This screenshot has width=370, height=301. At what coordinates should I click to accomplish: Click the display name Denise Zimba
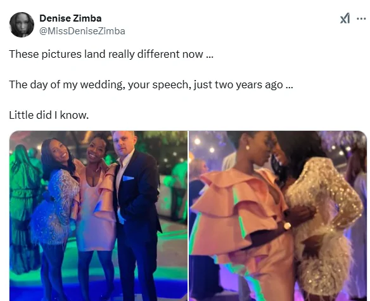click(70, 18)
